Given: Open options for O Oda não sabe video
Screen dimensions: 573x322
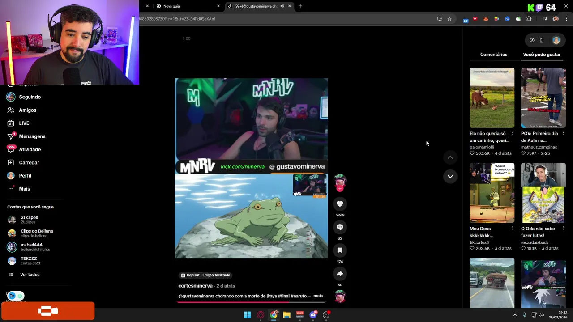Looking at the screenshot, I should (563, 229).
